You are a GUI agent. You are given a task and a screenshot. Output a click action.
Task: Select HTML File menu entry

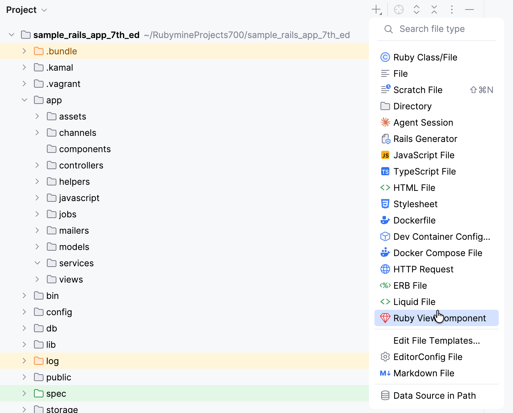click(437, 187)
